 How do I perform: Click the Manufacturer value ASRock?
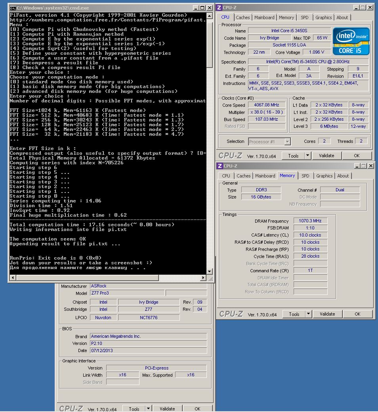[149, 286]
